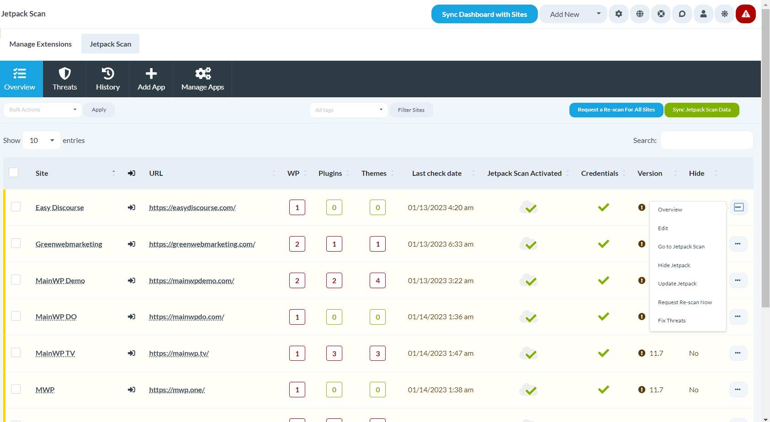The image size is (770, 422).
Task: Choose Fix Threats menu item
Action: coord(688,321)
